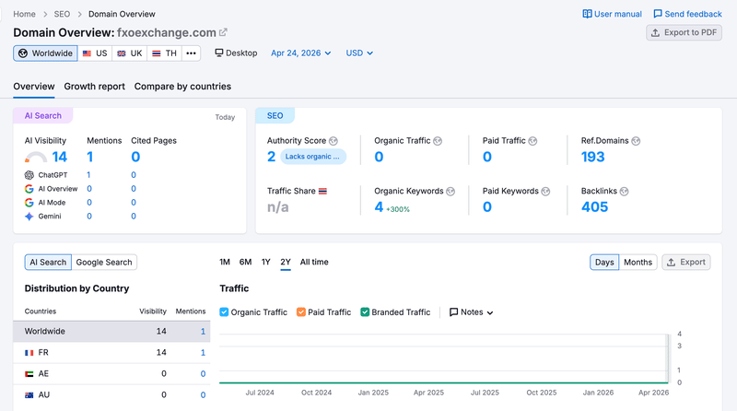Select the Worldwide row in country table

111,332
